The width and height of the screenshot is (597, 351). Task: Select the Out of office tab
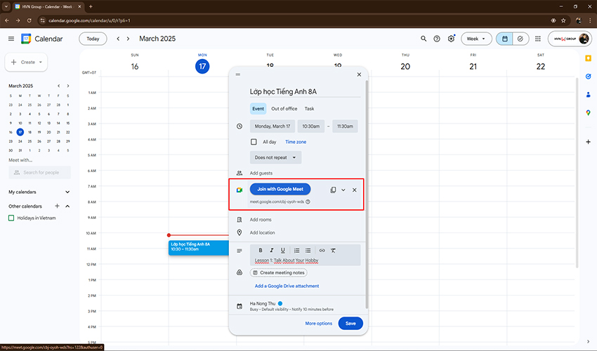284,109
